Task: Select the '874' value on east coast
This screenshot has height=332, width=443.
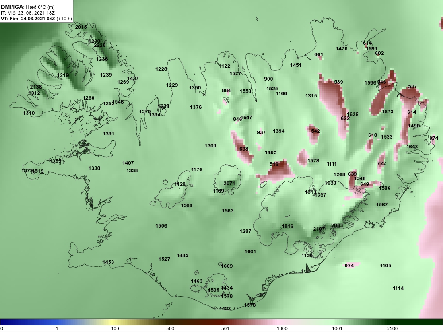Action: [434, 138]
